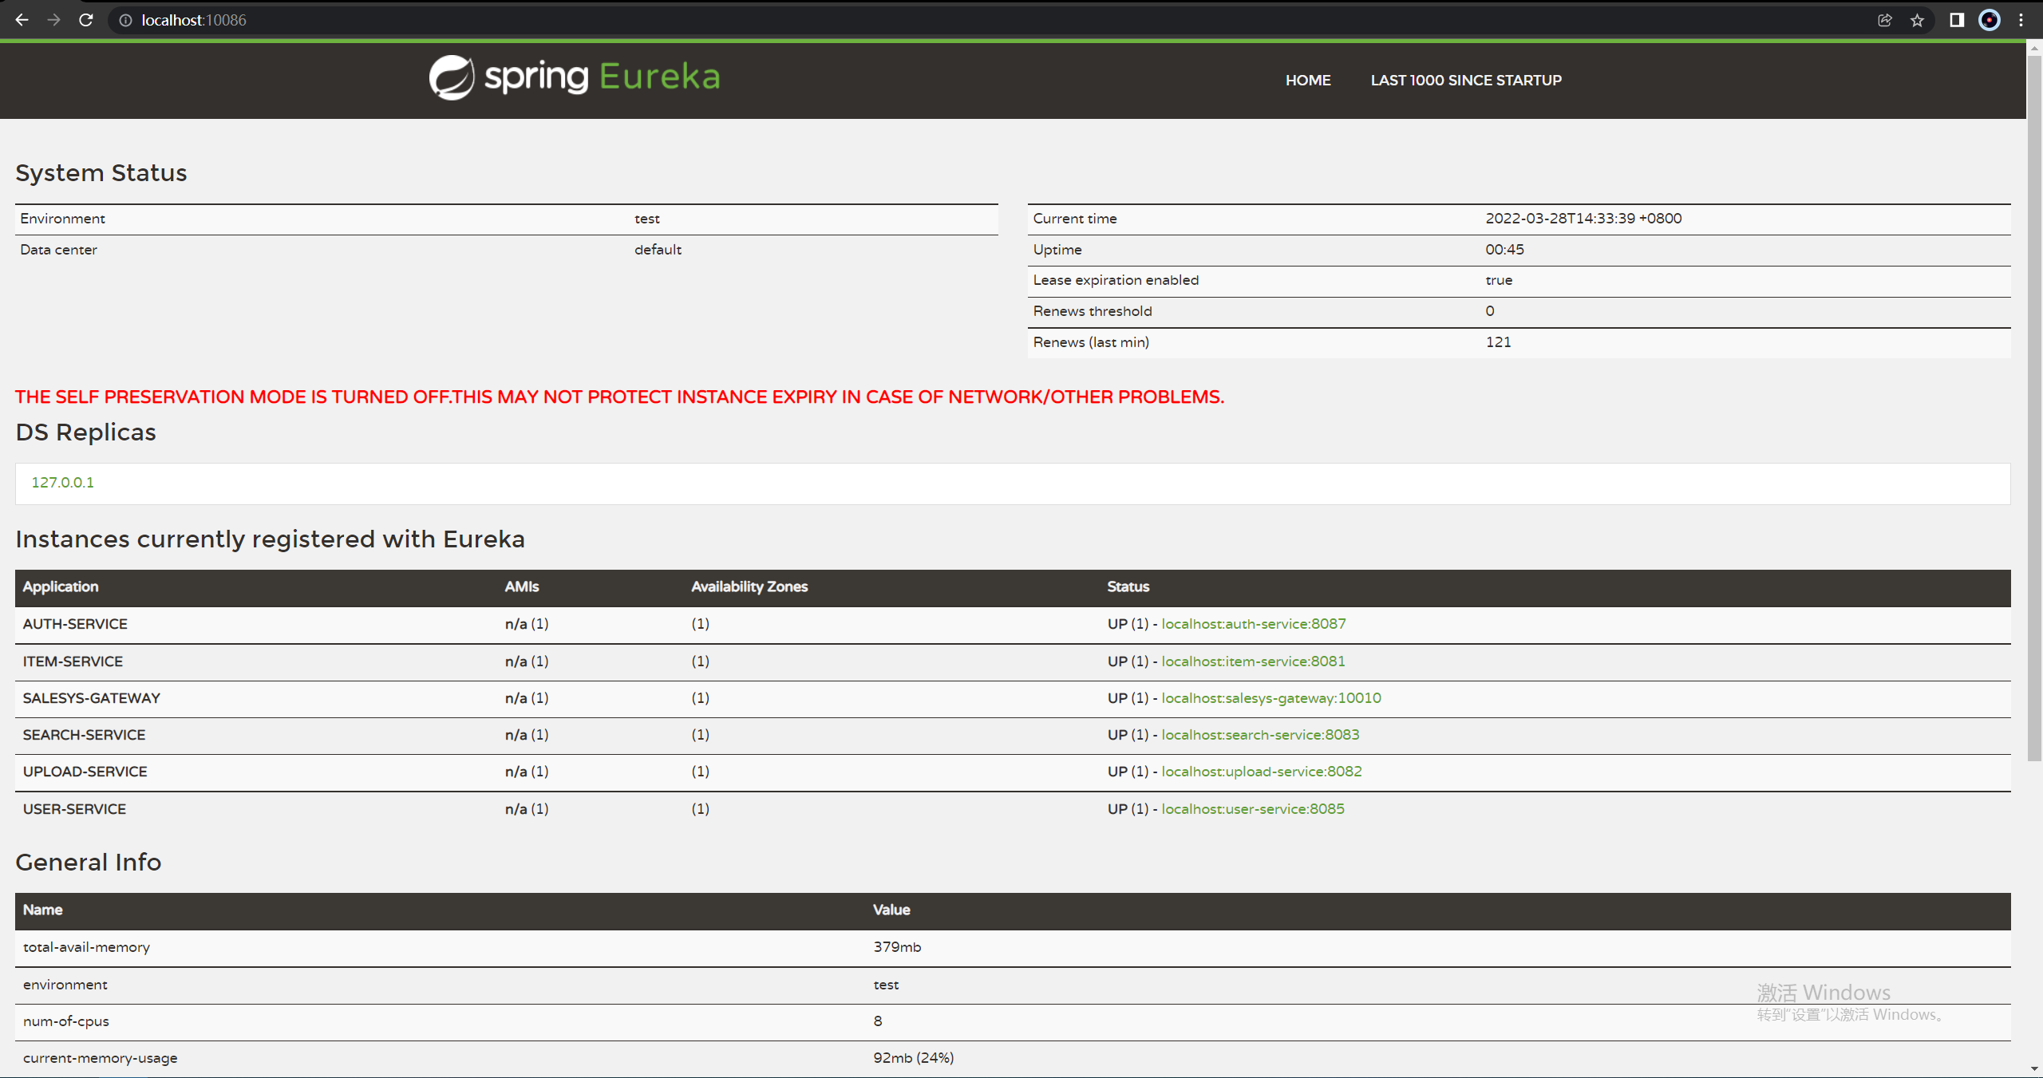This screenshot has height=1078, width=2043.
Task: Open localhost:user-service:8085 instance link
Action: coord(1252,809)
